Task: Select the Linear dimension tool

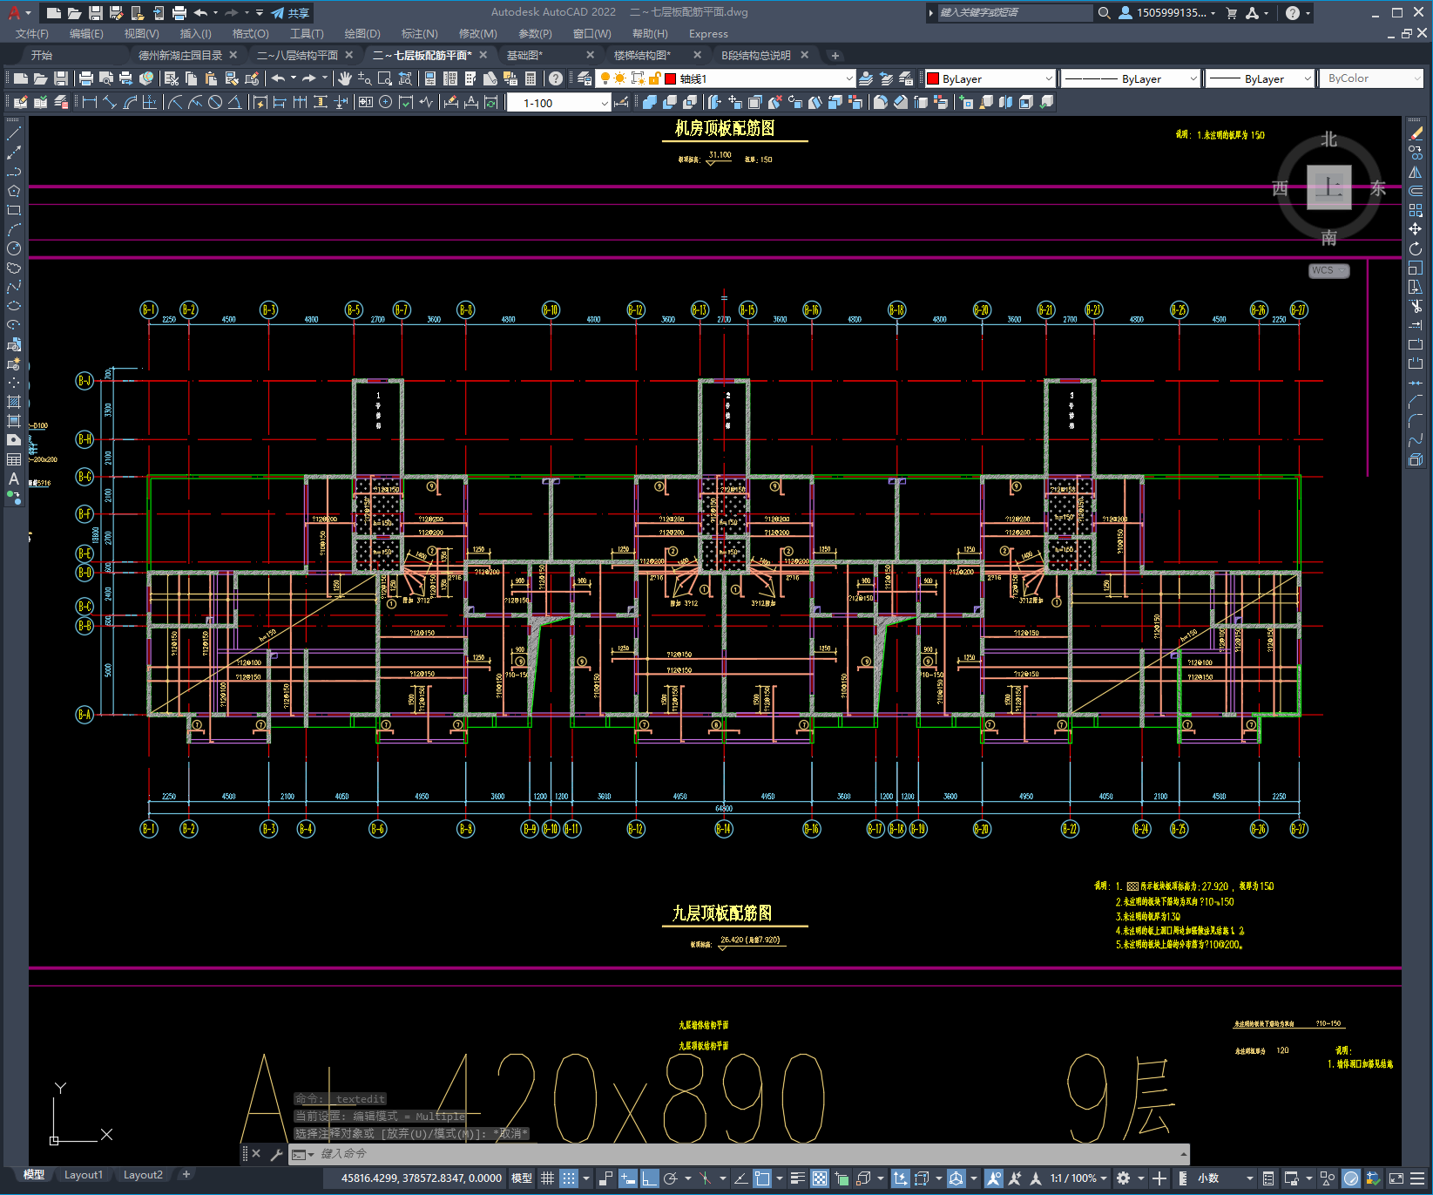Action: point(89,102)
